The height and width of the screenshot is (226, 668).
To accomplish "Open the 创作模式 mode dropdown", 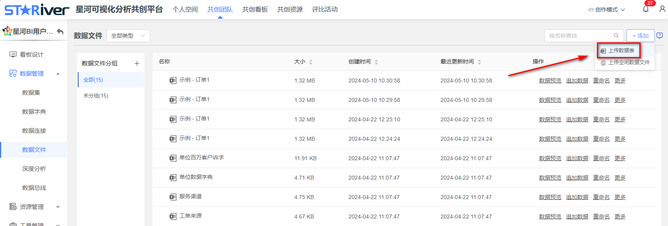I will coord(606,10).
